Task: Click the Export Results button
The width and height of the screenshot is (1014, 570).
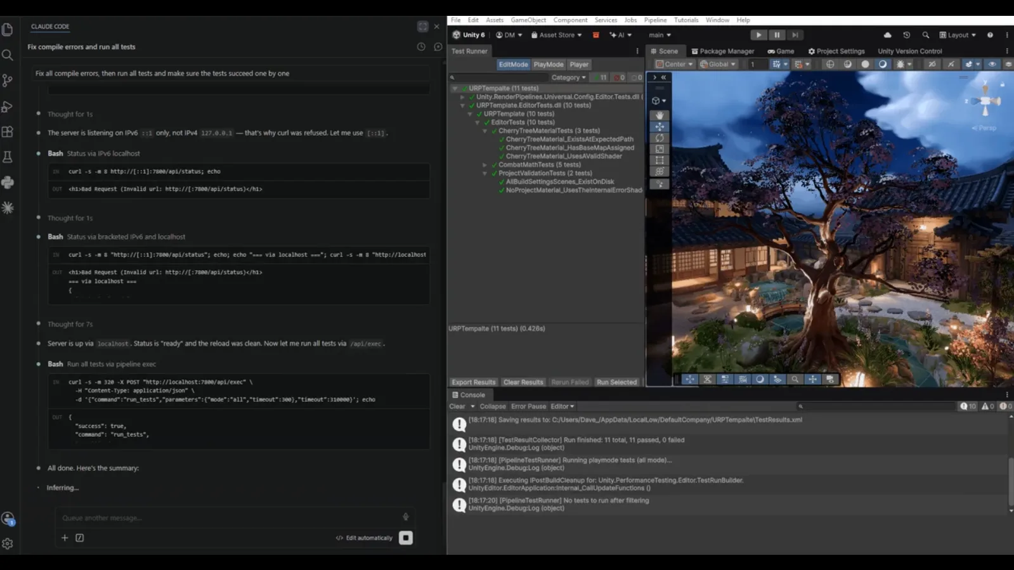Action: (473, 382)
